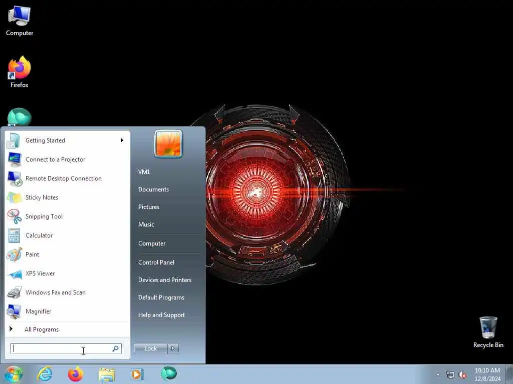Click the user account flower picture
Image resolution: width=513 pixels, height=384 pixels.
(168, 143)
